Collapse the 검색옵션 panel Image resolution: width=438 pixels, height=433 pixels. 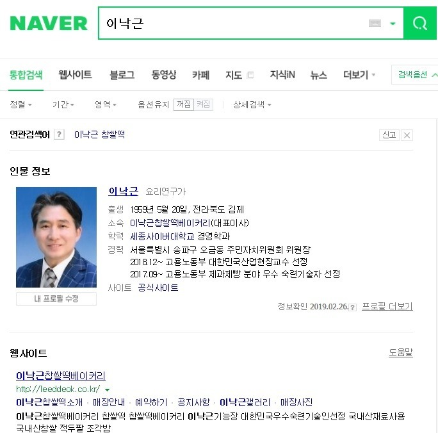(415, 74)
